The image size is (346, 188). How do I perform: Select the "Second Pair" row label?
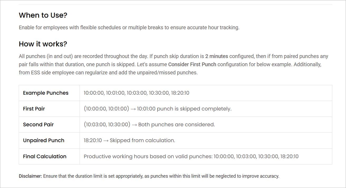coord(38,124)
